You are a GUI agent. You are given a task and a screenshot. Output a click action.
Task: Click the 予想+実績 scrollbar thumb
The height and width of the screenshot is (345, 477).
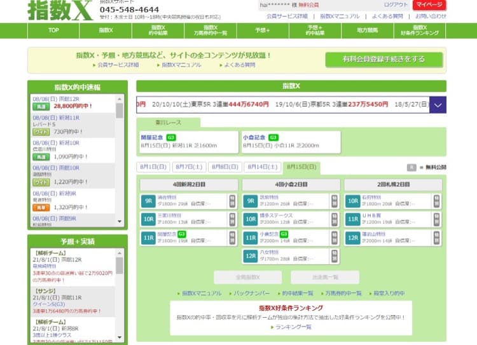tap(120, 266)
